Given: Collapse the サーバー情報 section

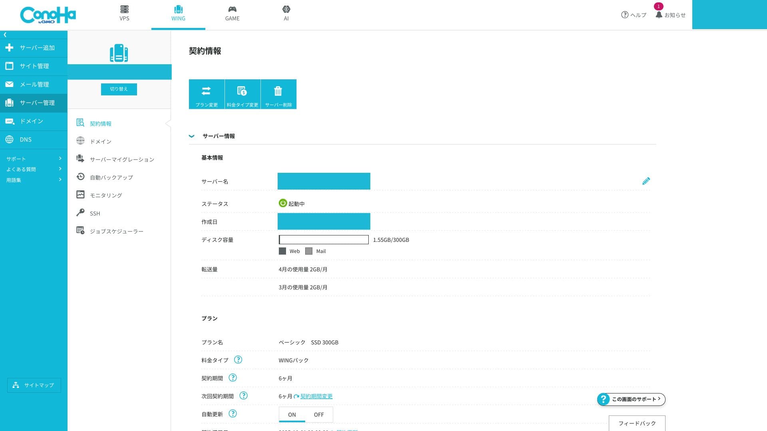Looking at the screenshot, I should point(192,136).
